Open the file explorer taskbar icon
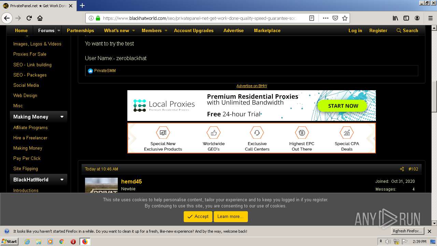The height and width of the screenshot is (246, 437). click(x=39, y=242)
